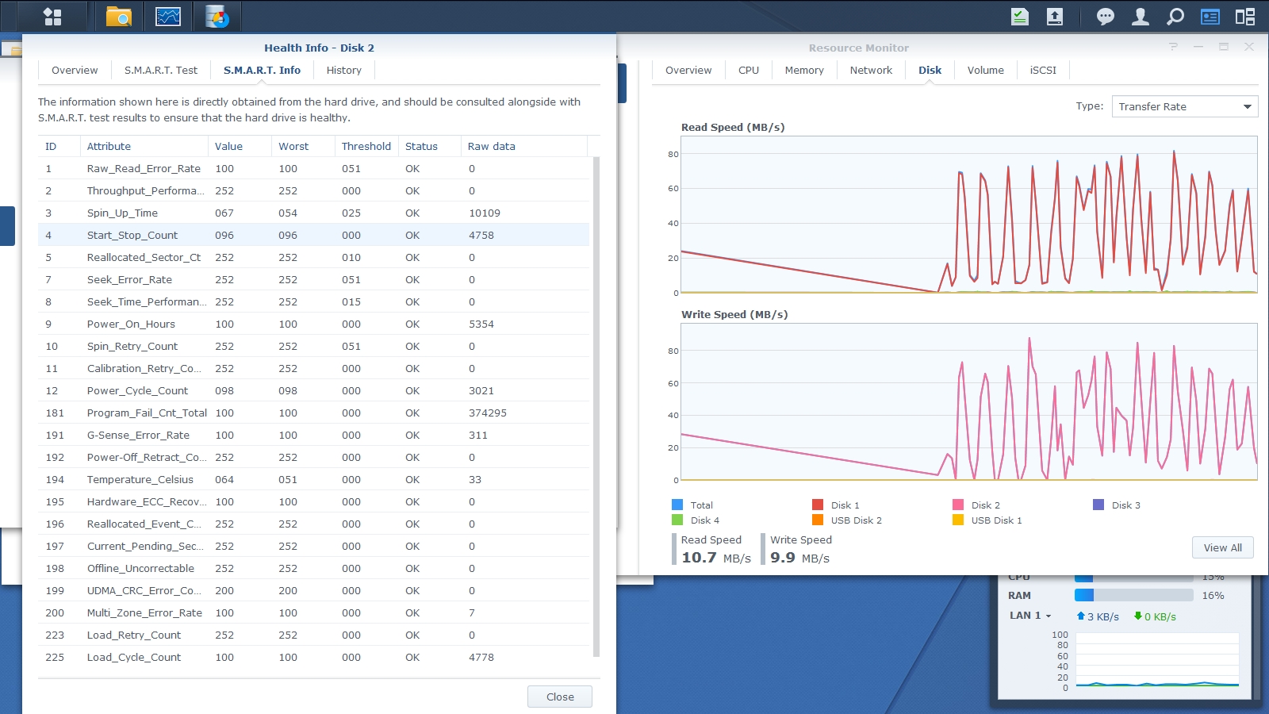Open the Volume tab

(x=985, y=70)
